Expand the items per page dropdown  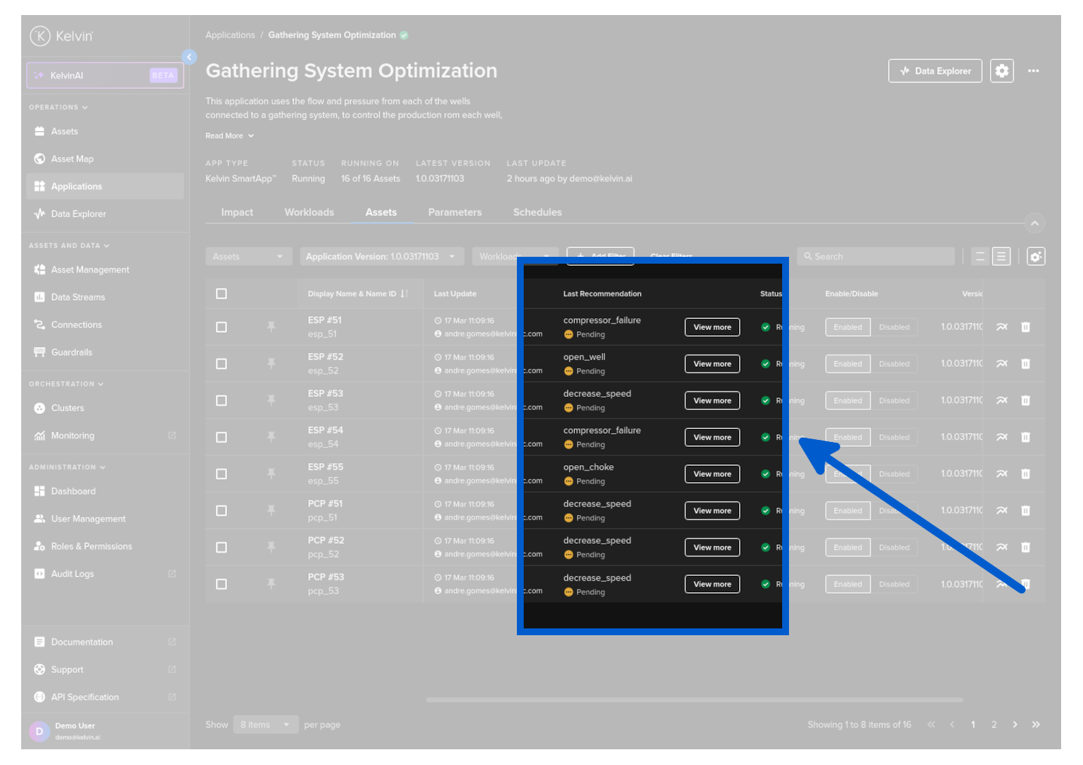(x=265, y=725)
